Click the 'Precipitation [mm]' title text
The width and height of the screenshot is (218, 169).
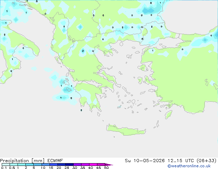pos(22,161)
